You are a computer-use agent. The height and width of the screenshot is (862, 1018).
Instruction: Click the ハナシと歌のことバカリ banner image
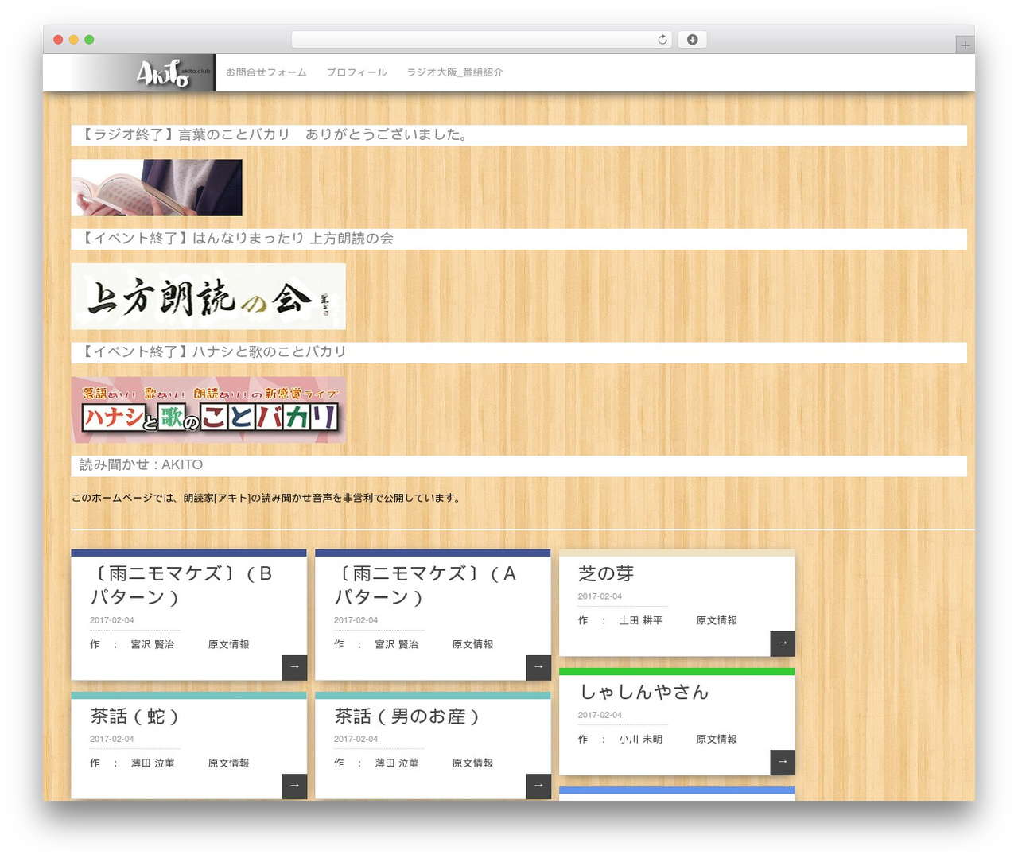tap(208, 410)
